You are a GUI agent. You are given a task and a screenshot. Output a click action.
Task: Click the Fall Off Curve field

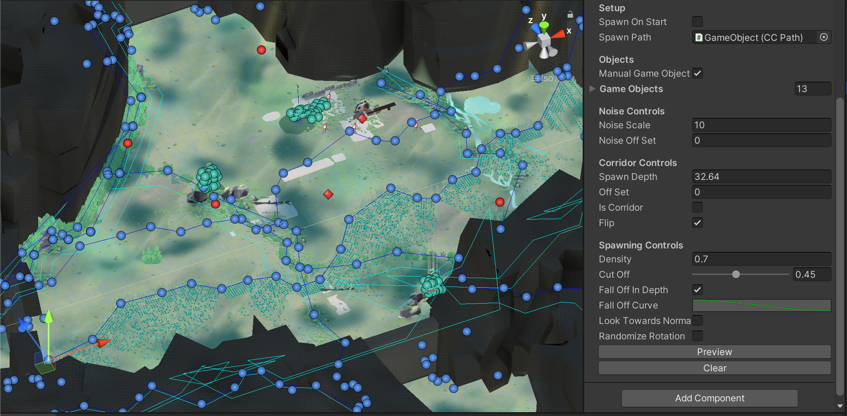[761, 305]
